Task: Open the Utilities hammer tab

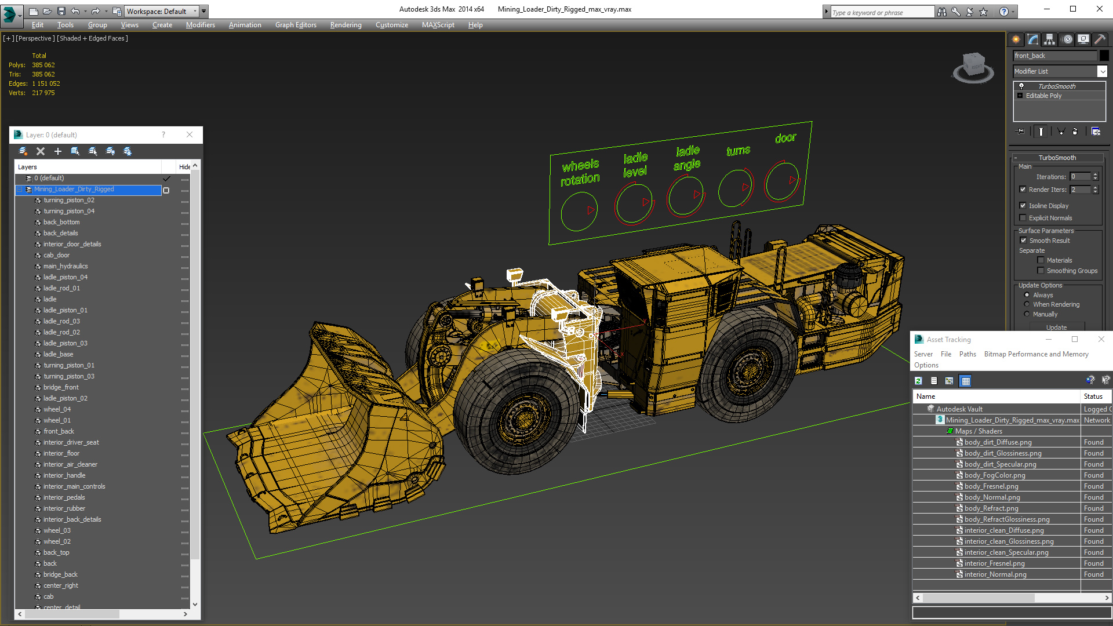Action: coord(1100,39)
